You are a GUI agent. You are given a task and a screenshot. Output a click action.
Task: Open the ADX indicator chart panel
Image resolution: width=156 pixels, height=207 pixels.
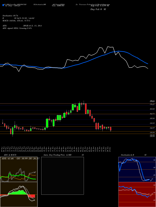19,169
